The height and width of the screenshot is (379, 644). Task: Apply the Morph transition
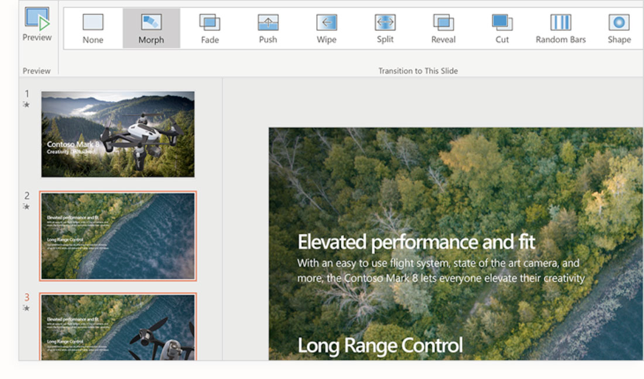[151, 28]
